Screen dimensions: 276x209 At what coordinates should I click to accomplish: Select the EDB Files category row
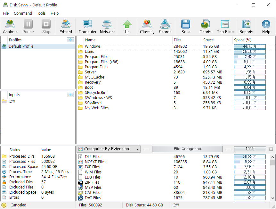173,177
